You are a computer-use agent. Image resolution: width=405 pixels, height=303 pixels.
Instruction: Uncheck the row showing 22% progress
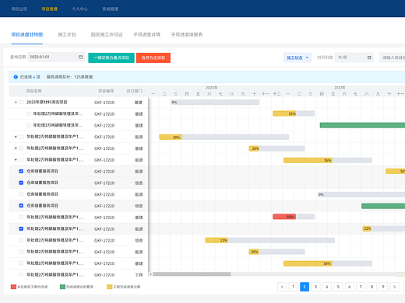point(21,228)
